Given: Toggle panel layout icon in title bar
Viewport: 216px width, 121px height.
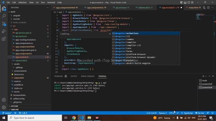Looking at the screenshot, I should (x=185, y=2).
